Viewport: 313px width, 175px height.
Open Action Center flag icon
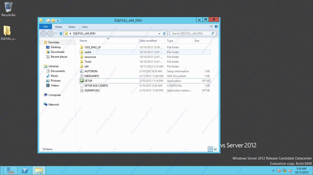(279, 171)
